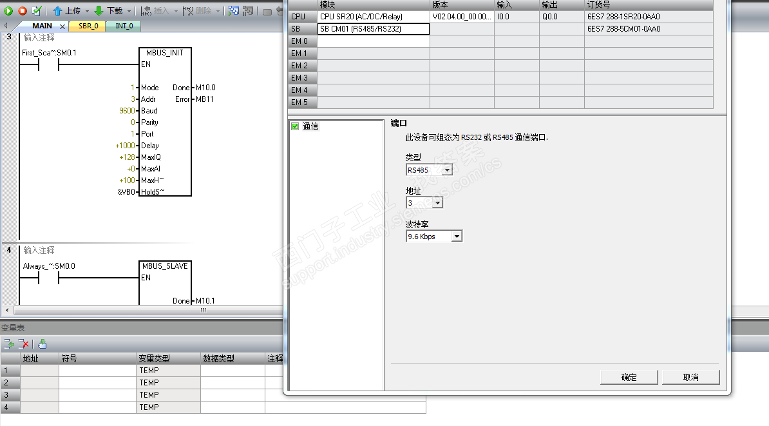Screen dimensions: 769x426
Task: Switch to the SBR_0 tab
Action: point(88,26)
